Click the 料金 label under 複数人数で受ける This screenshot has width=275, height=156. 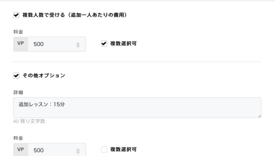click(18, 32)
